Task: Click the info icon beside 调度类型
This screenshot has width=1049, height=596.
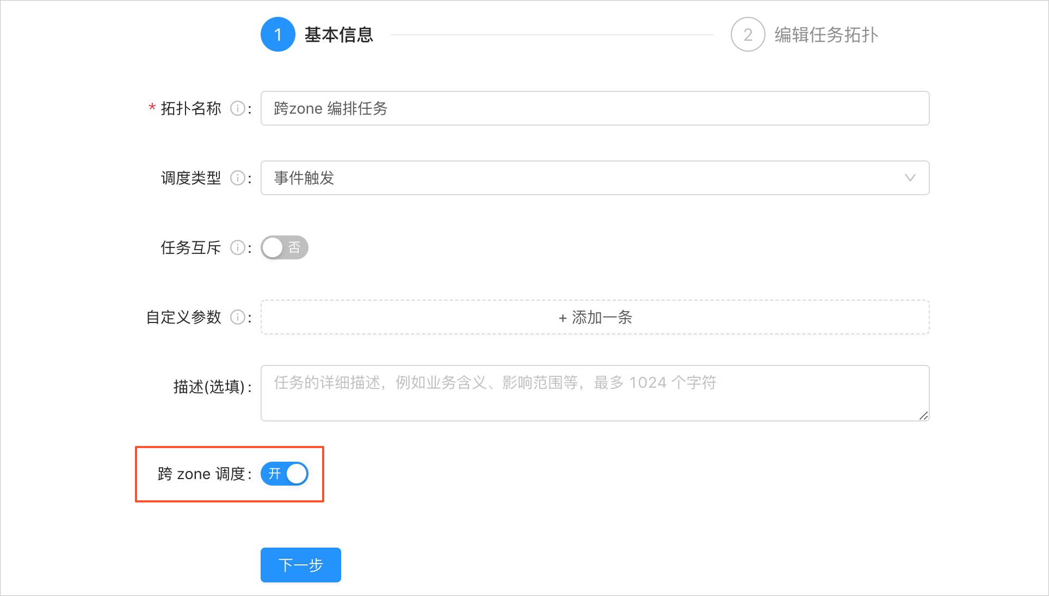Action: coord(237,178)
